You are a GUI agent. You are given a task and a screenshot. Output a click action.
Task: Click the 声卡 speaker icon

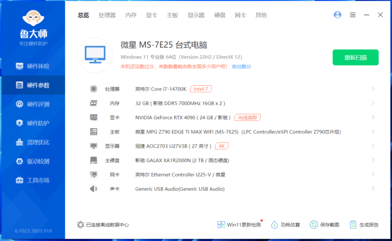(94, 188)
